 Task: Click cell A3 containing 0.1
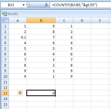tap(18, 37)
